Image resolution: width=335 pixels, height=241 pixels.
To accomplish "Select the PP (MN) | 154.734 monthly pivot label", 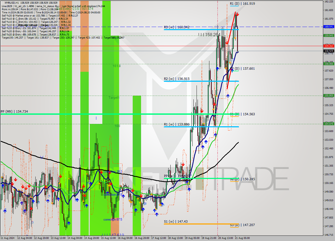I will tap(14, 112).
